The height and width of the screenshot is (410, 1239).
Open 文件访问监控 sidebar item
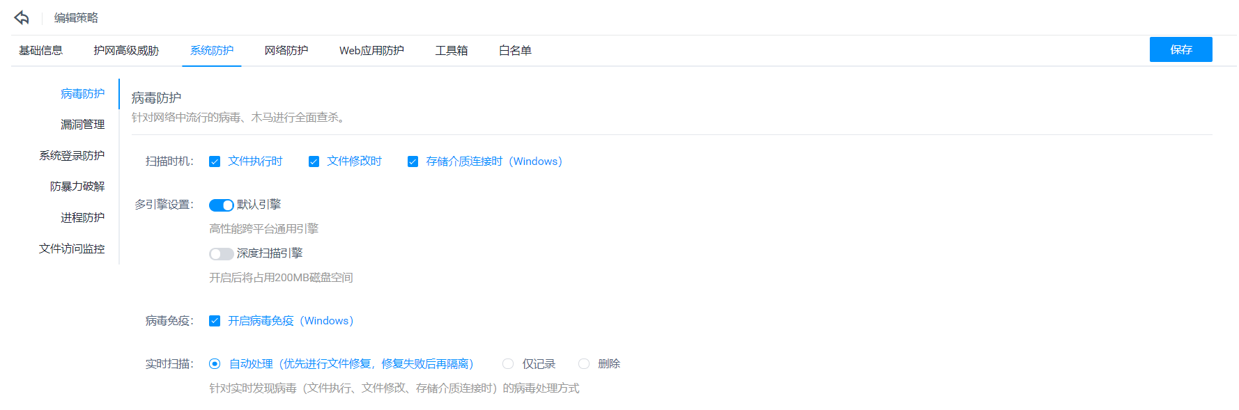pos(72,249)
